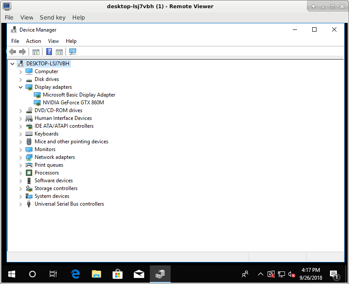Select Human Interface Devices label
Image resolution: width=349 pixels, height=284 pixels.
63,118
